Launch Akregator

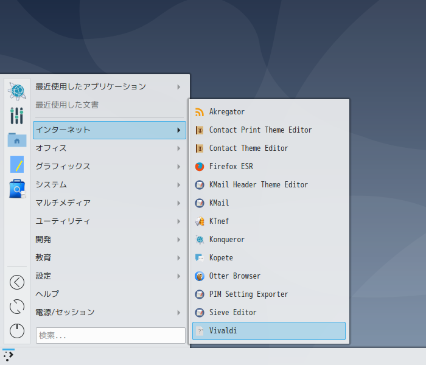coord(269,112)
